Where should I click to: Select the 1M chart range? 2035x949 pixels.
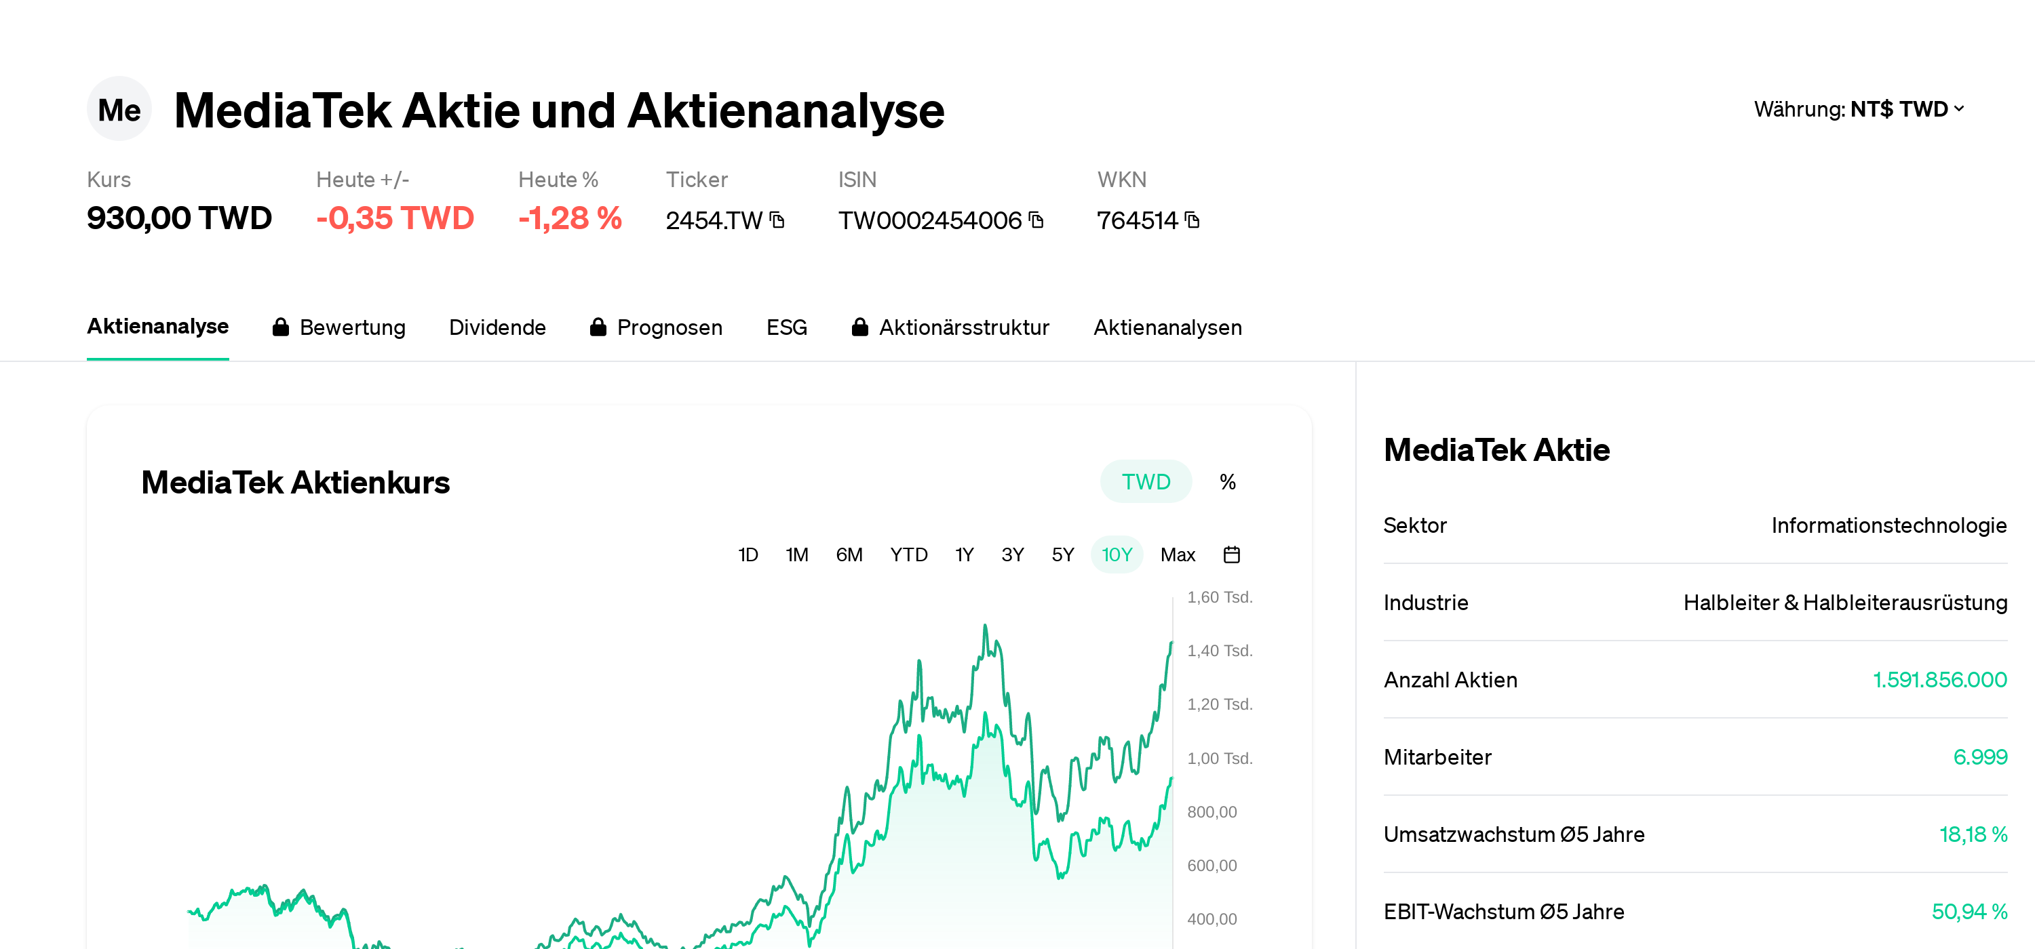tap(796, 555)
